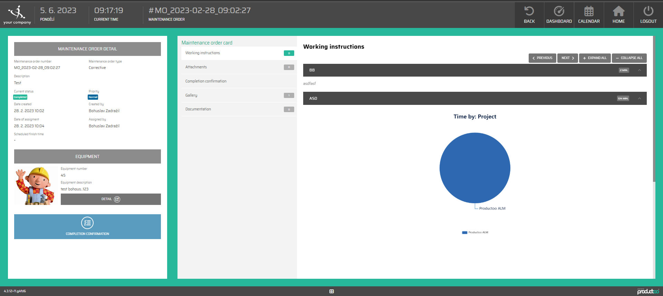Click the Logout power icon
Viewport: 663px width, 296px height.
click(648, 11)
